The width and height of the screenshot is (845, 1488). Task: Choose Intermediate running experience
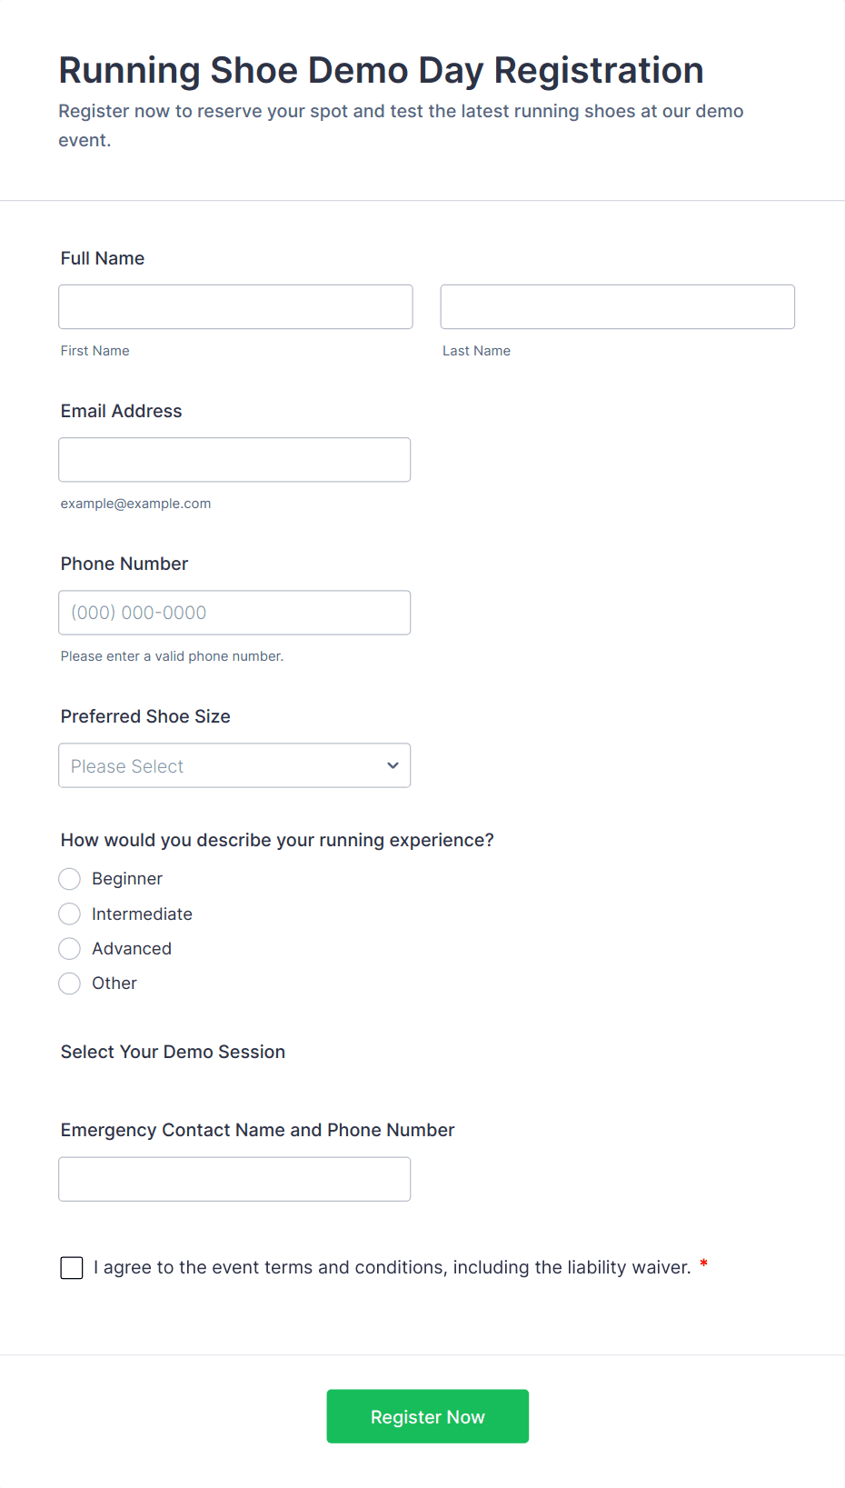[70, 914]
